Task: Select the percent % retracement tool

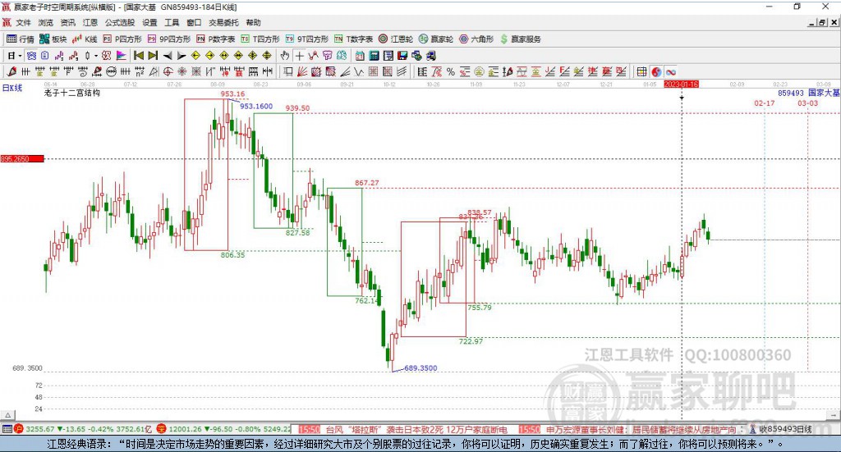Action: 451,71
